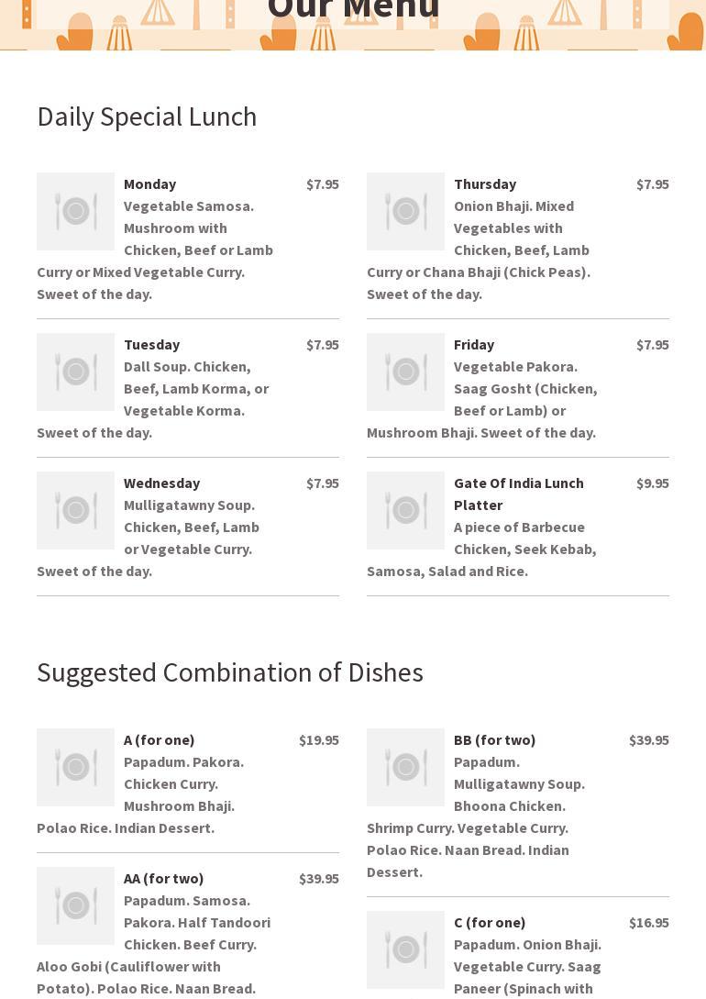Screen dimensions: 706x999
Task: Select the Gate Of India Lunch Platter title
Action: click(518, 494)
